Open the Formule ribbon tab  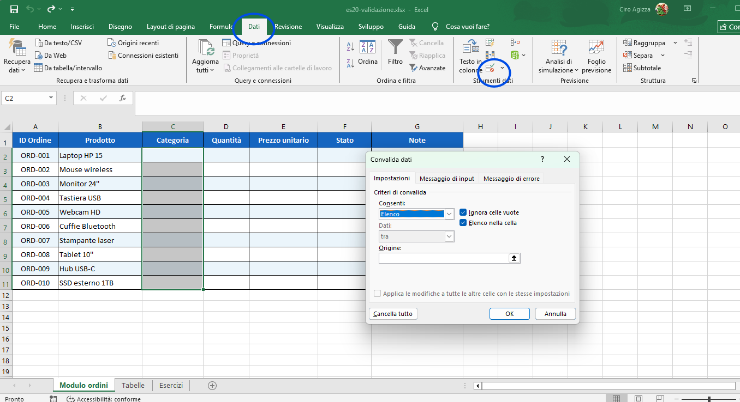pyautogui.click(x=221, y=27)
